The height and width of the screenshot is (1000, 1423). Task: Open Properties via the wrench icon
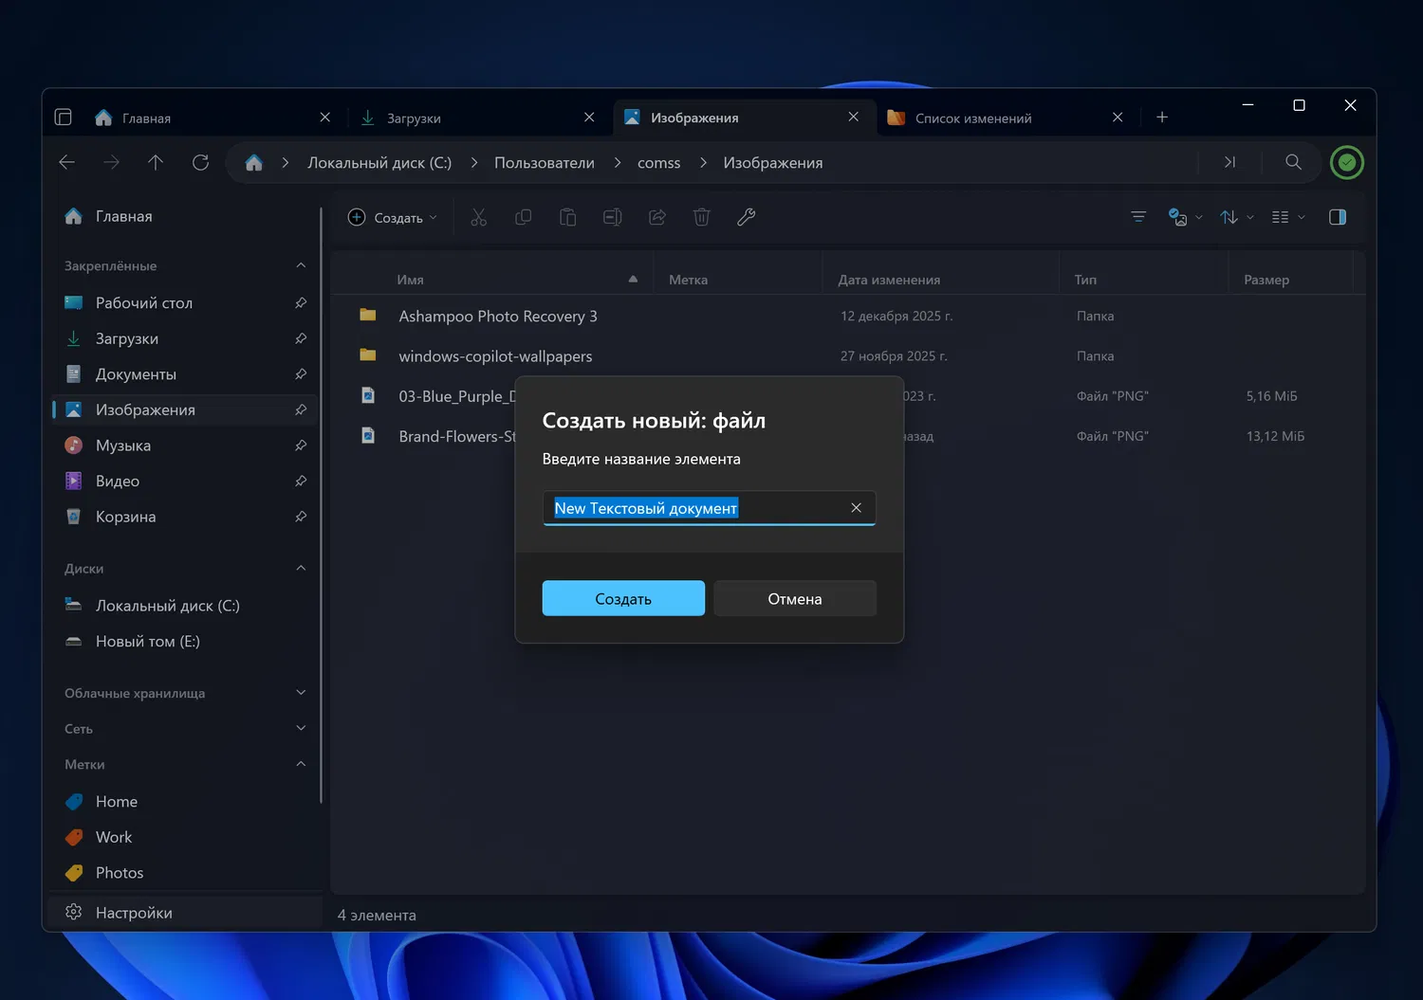tap(746, 218)
